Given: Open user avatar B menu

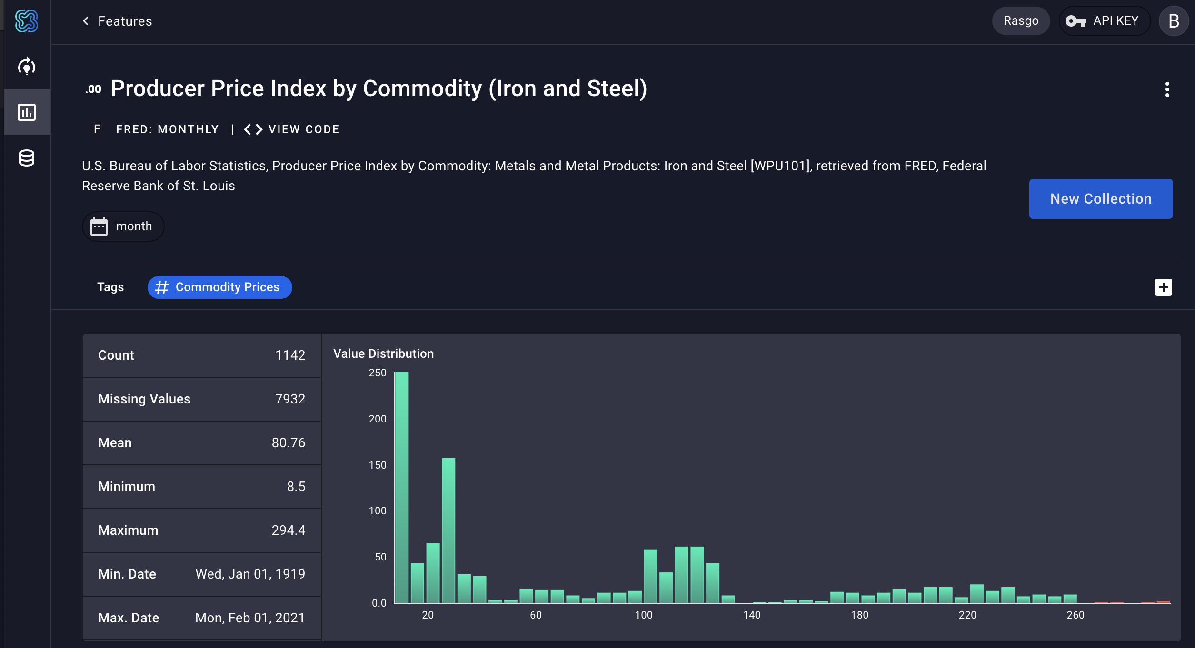Looking at the screenshot, I should pyautogui.click(x=1174, y=21).
